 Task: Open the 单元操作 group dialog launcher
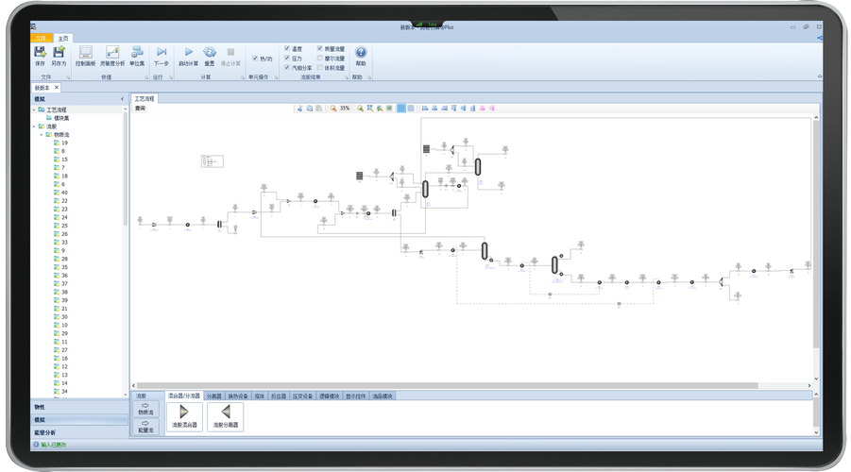[x=276, y=77]
